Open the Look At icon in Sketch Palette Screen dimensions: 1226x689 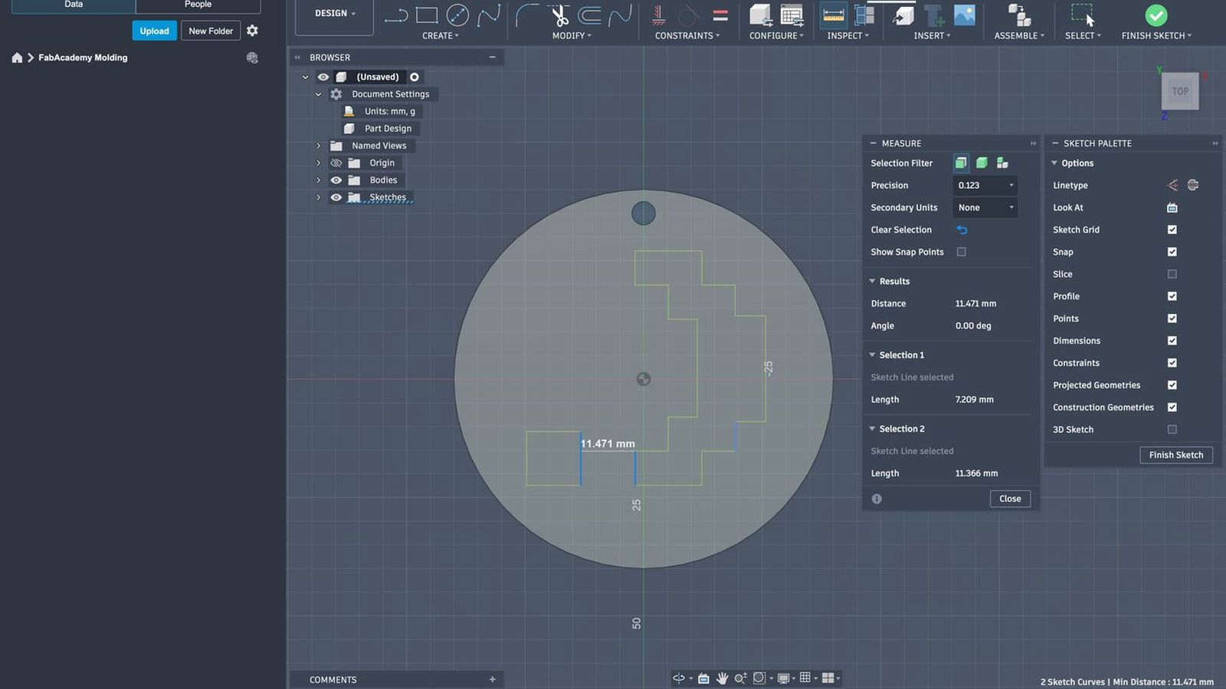point(1172,207)
